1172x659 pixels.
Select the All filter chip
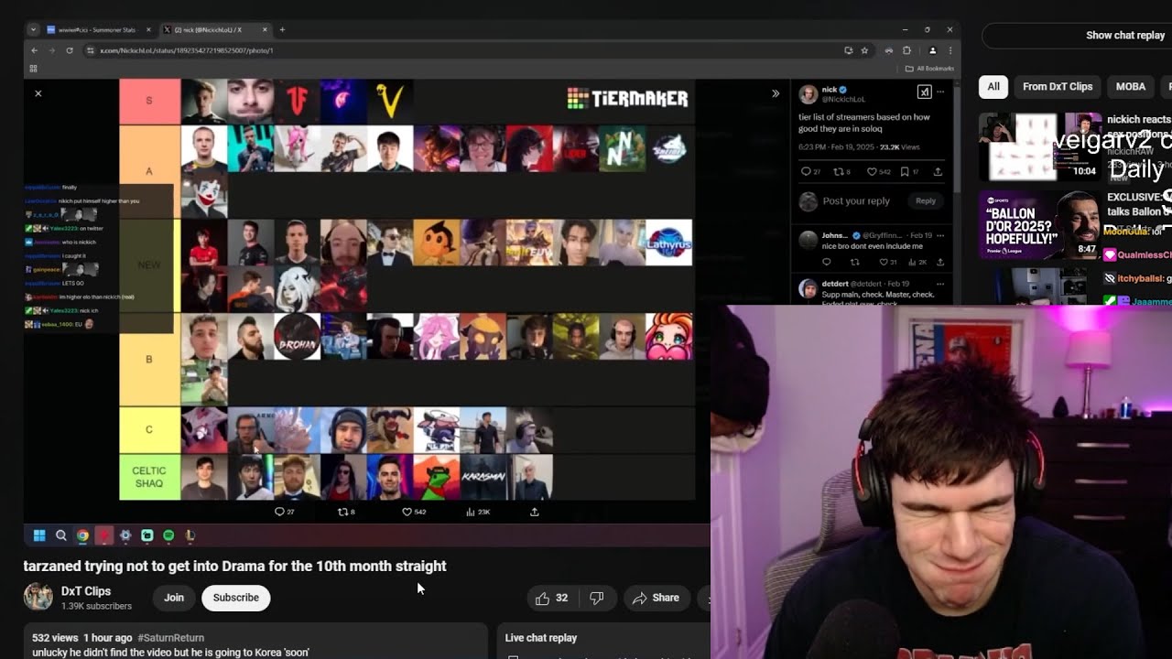(x=993, y=86)
